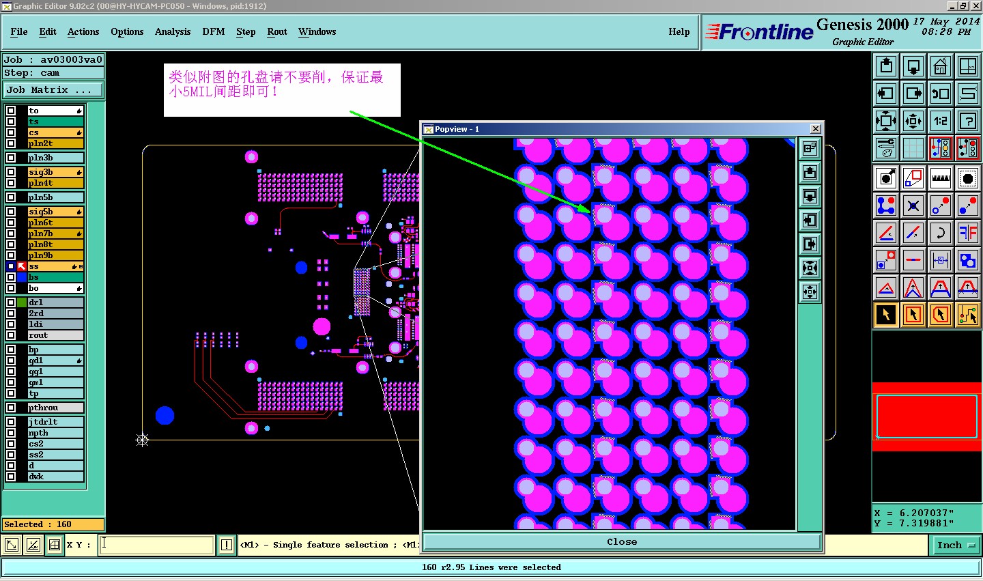Image resolution: width=983 pixels, height=581 pixels.
Task: Select the rectangle area selection arrow tool
Action: [x=913, y=315]
